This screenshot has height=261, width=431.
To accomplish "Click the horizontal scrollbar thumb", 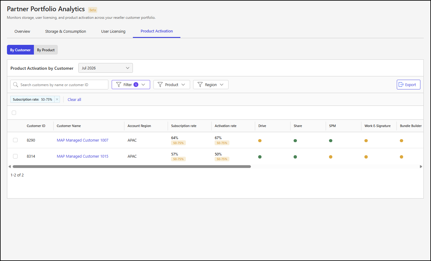I will coord(132,166).
